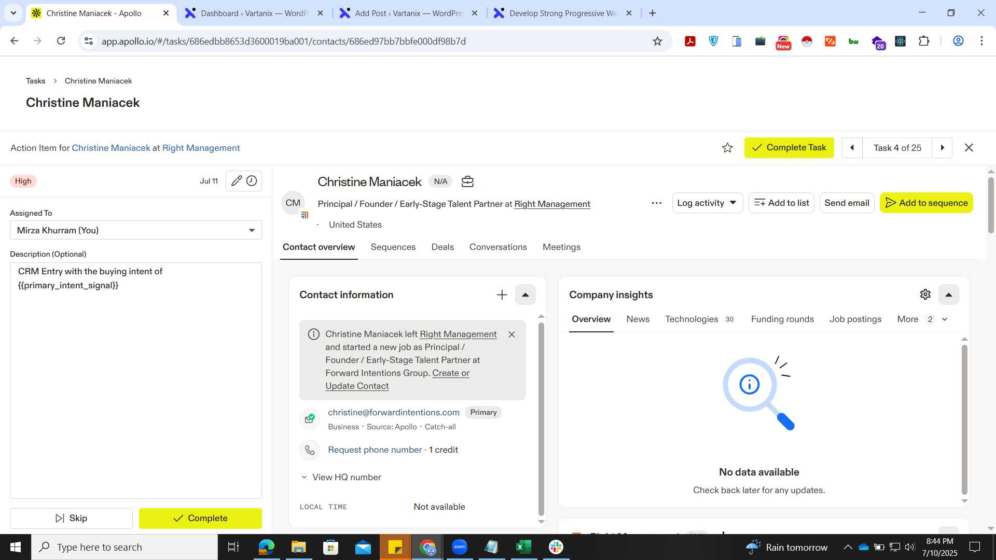Dismiss the job change notification
Image resolution: width=996 pixels, height=560 pixels.
(511, 334)
